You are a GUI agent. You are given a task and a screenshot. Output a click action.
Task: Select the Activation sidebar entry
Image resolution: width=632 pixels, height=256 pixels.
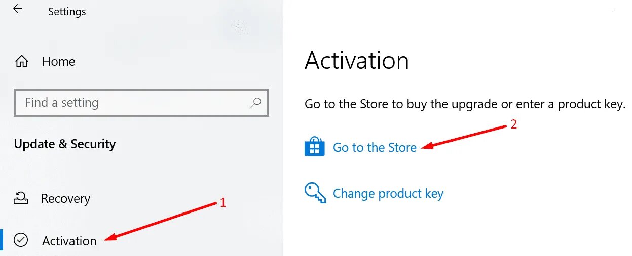69,241
